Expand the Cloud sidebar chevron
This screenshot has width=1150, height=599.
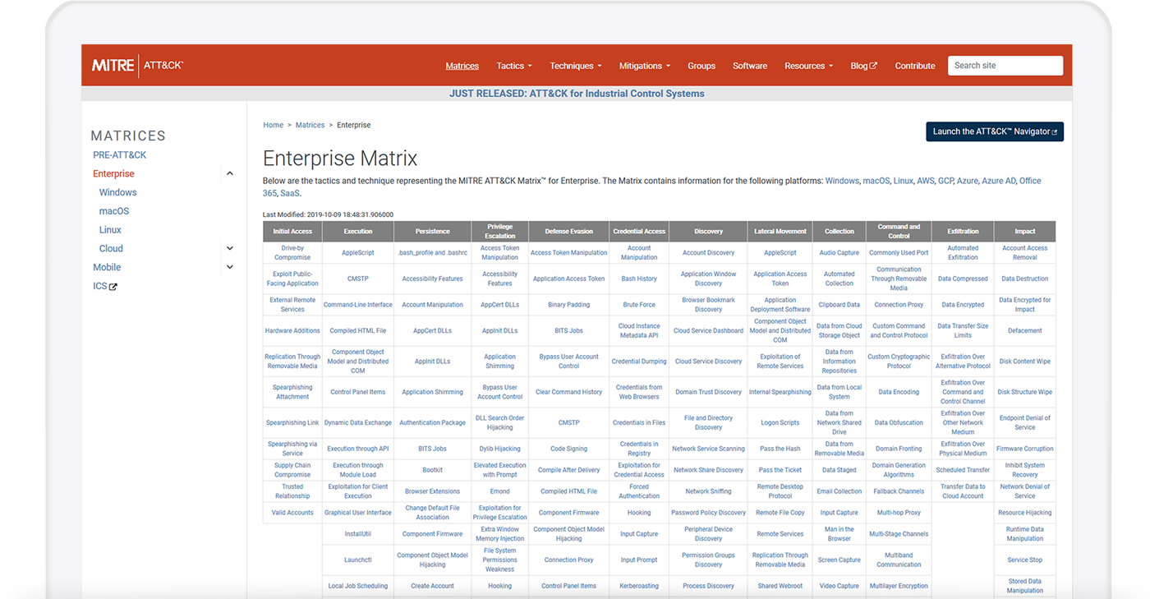coord(230,248)
